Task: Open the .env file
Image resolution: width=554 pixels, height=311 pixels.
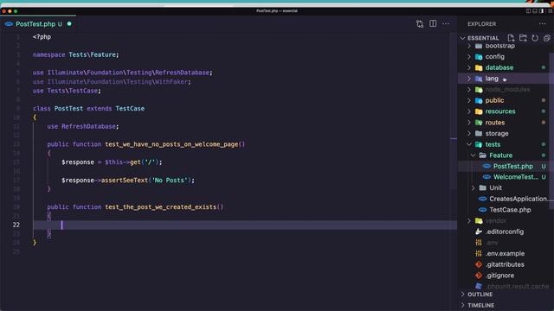Action: click(492, 243)
